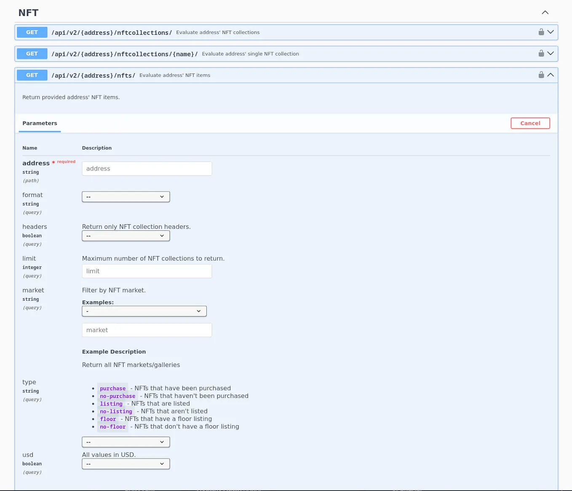The height and width of the screenshot is (491, 572).
Task: Focus the limit input field
Action: pyautogui.click(x=147, y=271)
